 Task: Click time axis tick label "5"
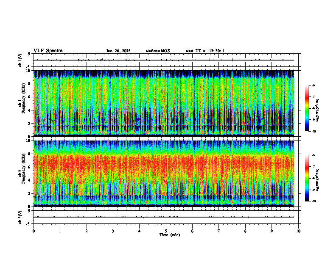[x=166, y=231]
